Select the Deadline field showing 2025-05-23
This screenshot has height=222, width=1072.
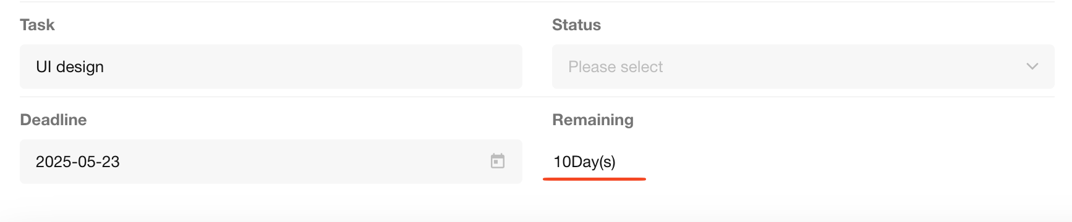(271, 162)
